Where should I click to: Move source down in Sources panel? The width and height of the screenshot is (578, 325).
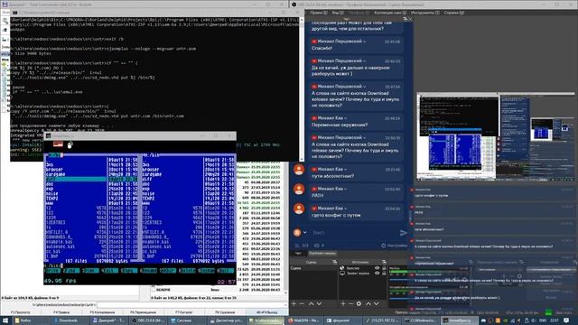coord(377,303)
